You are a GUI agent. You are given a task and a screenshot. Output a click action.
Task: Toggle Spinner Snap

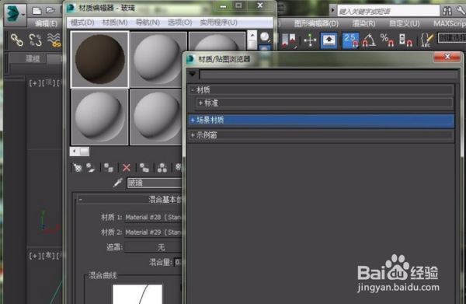pyautogui.click(x=405, y=40)
